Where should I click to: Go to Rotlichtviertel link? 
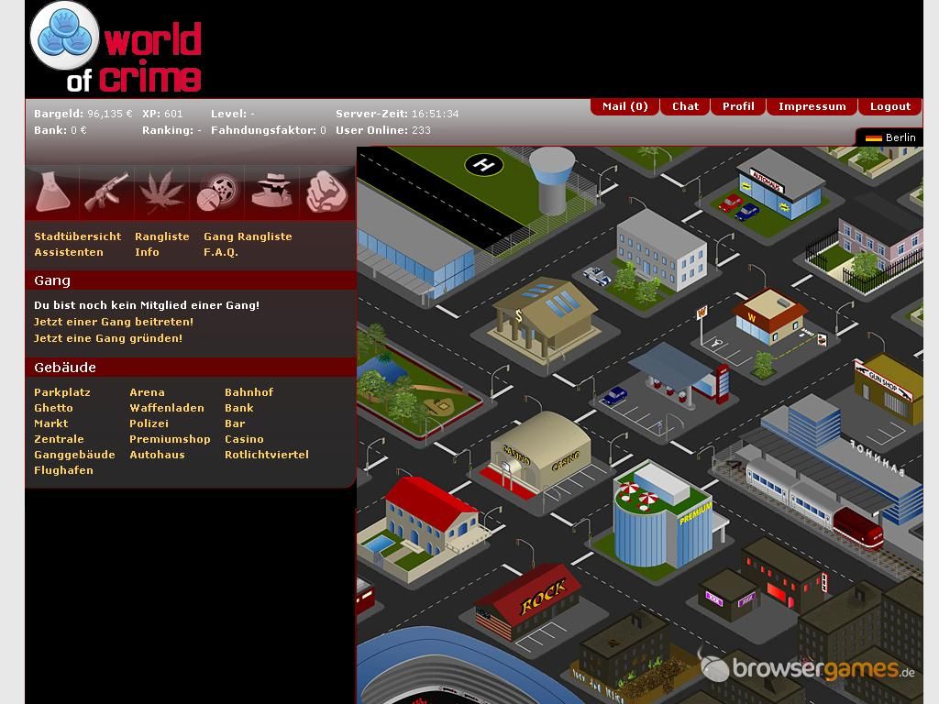267,455
